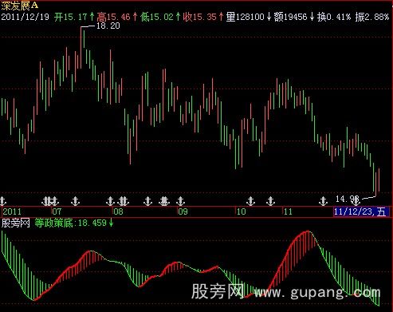This screenshot has width=393, height=312.
Task: Click the turnover rate 换0.41%
Action: click(x=334, y=17)
